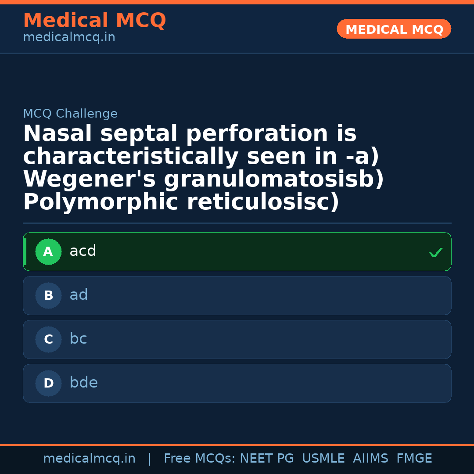Open medicalmcq.in link under header
The height and width of the screenshot is (474, 474).
[69, 37]
